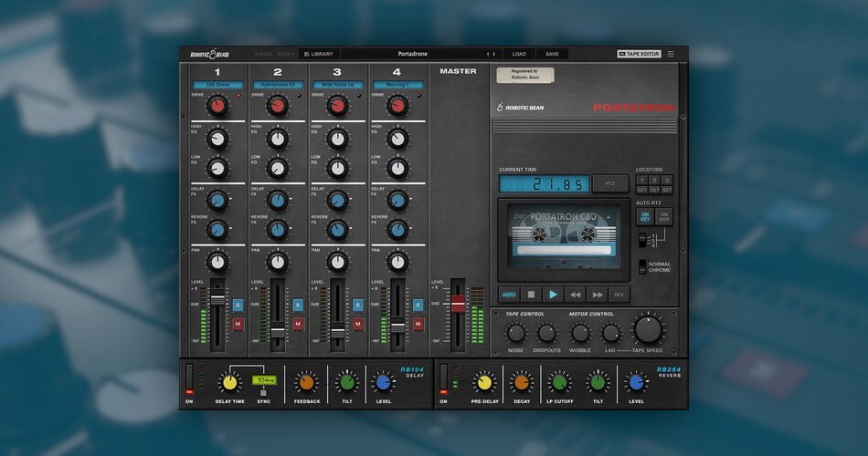Open the hamburger menu in the top bar
This screenshot has width=868, height=456.
tap(671, 54)
